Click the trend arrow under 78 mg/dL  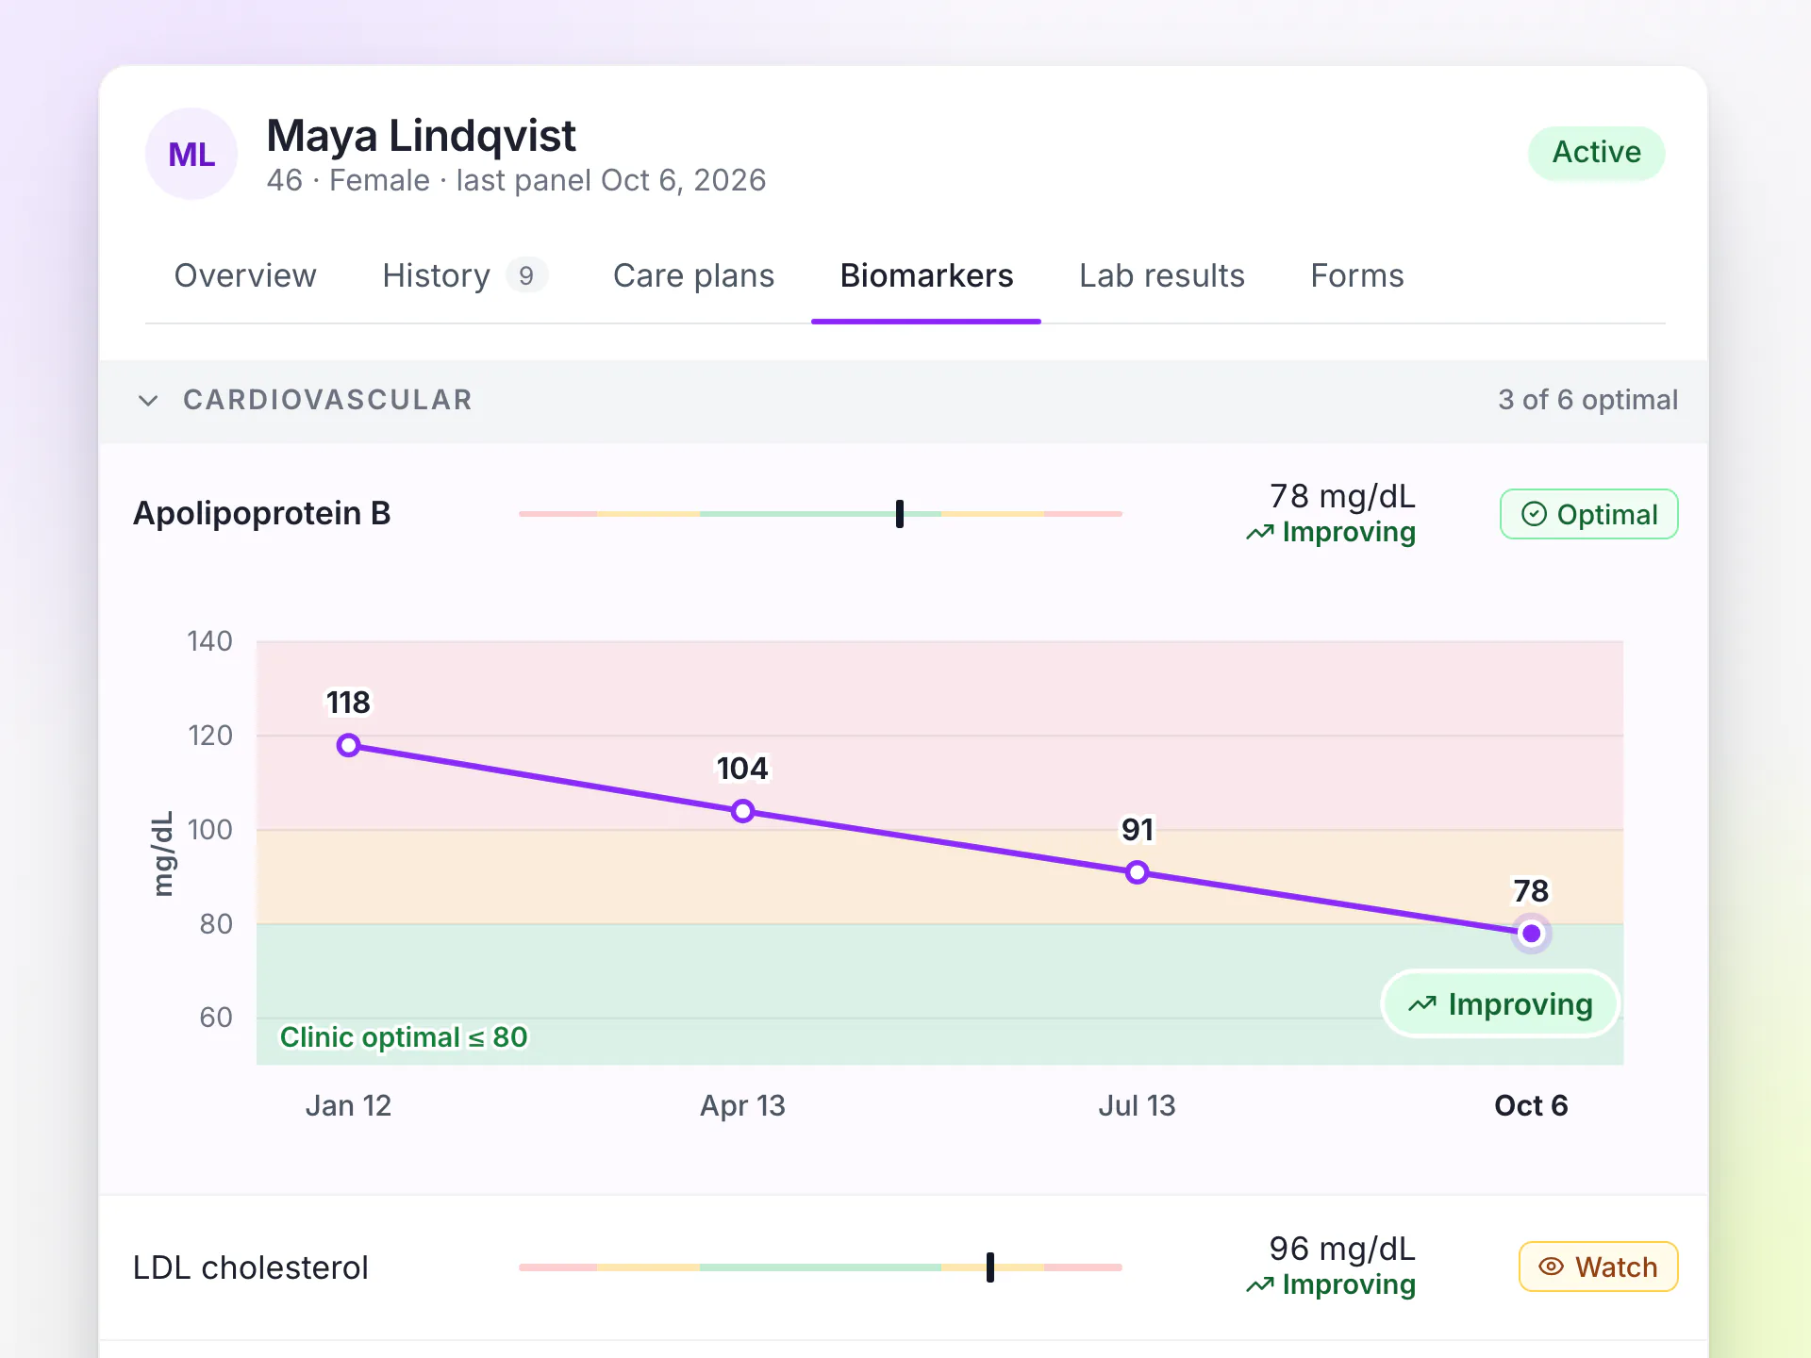(x=1259, y=533)
